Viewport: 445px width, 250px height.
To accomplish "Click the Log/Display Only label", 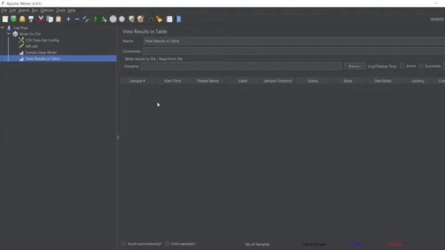I will (x=382, y=67).
